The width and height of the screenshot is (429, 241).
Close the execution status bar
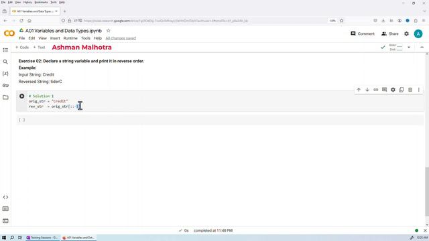(x=425, y=230)
